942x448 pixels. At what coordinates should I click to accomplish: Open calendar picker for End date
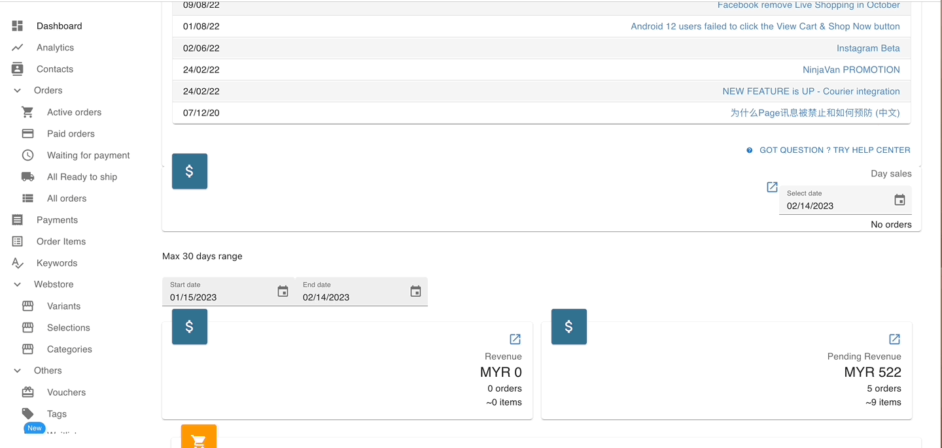pyautogui.click(x=415, y=291)
